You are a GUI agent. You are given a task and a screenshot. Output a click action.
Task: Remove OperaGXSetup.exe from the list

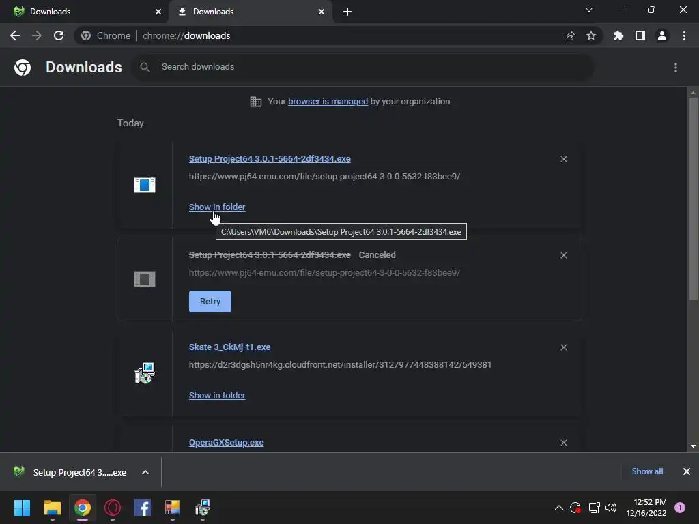(x=563, y=443)
